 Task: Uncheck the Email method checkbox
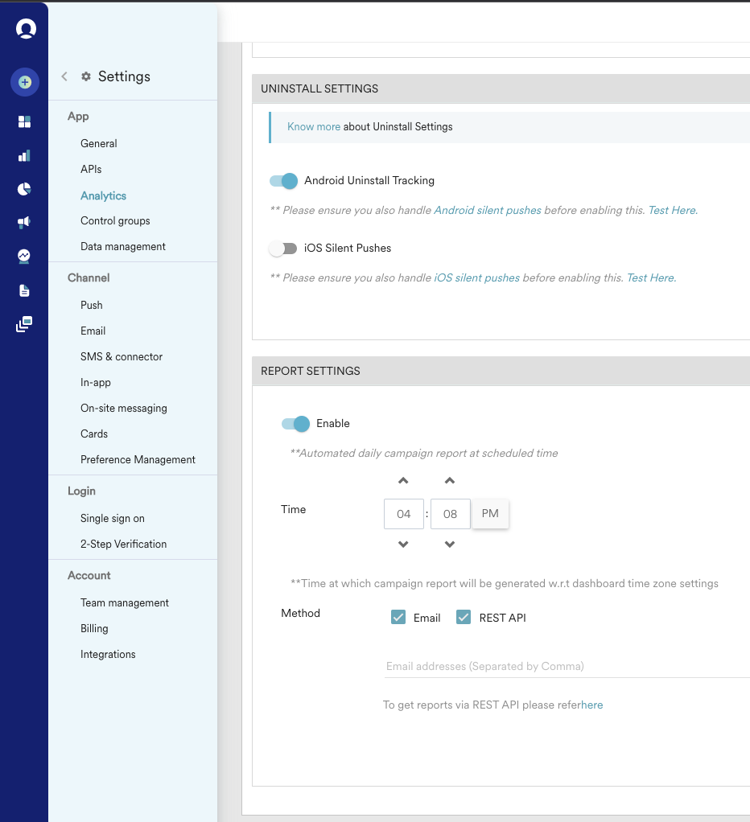coord(398,617)
